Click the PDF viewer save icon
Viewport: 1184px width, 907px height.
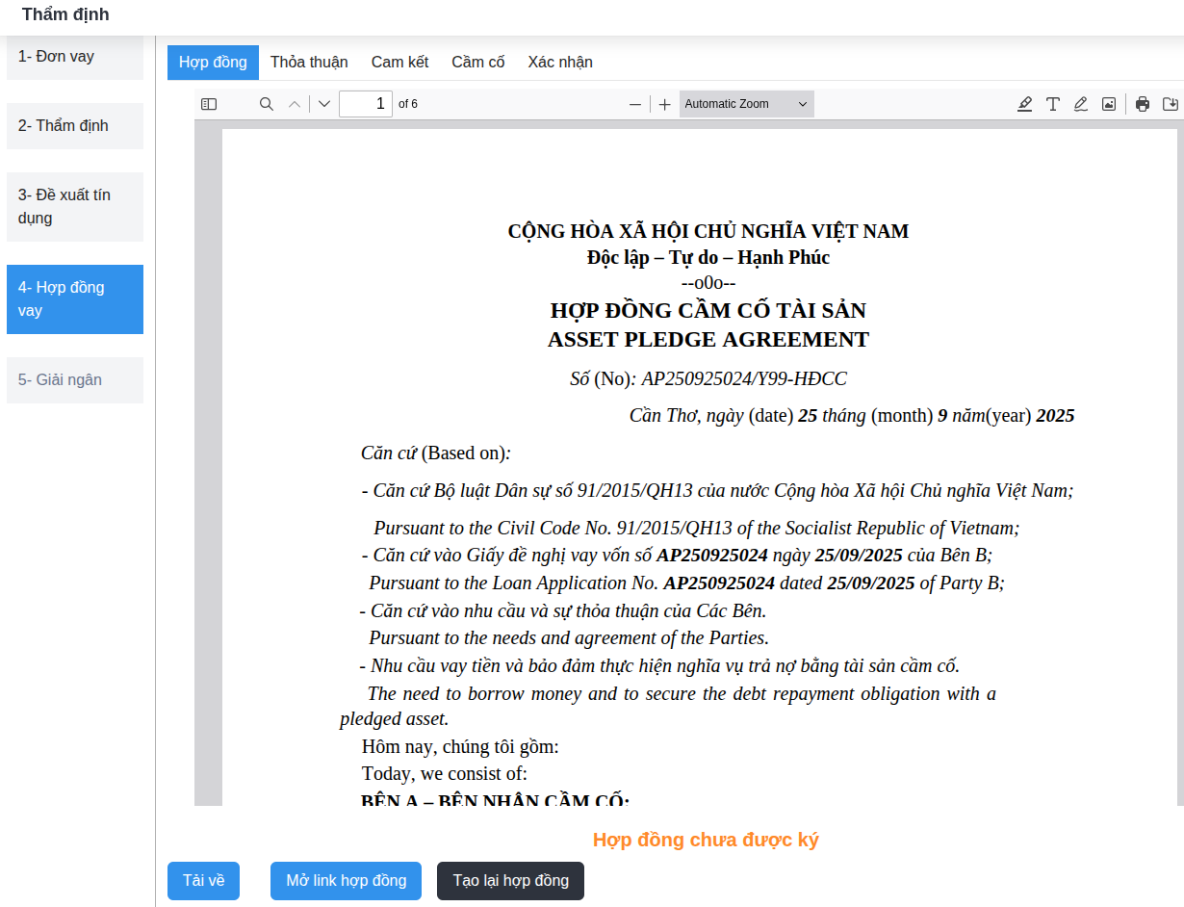click(x=1171, y=104)
